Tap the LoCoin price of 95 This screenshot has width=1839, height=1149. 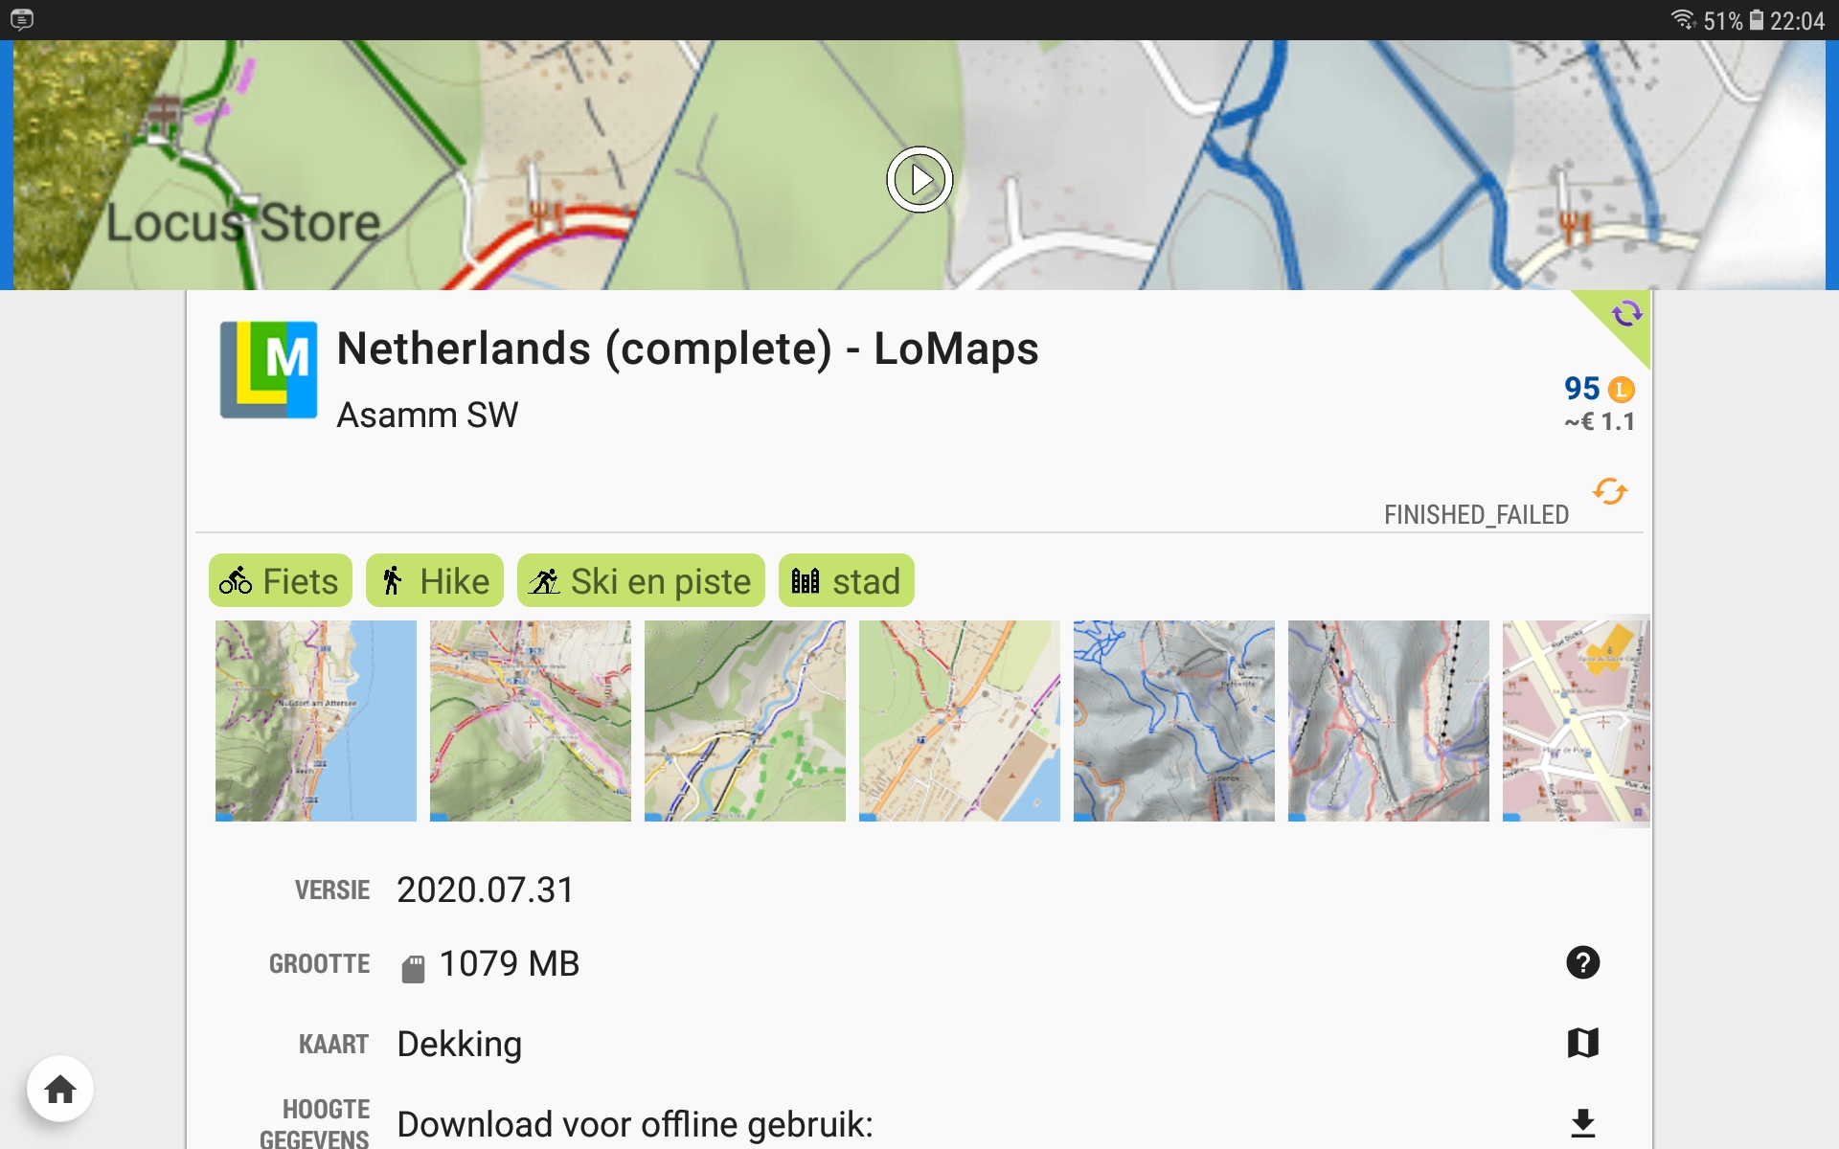pyautogui.click(x=1598, y=389)
